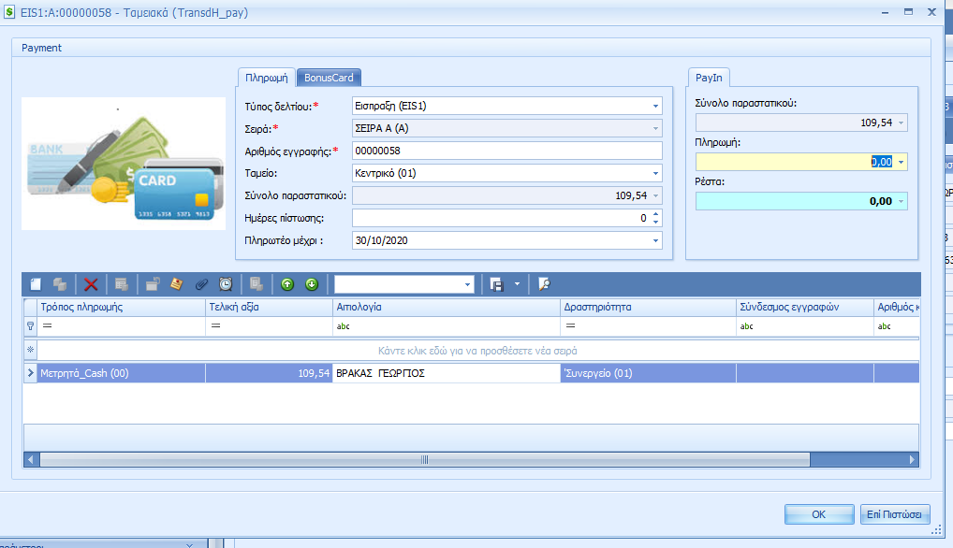Increase Ημέρες πίστωσης with up stepper
The width and height of the screenshot is (953, 548).
coord(655,214)
